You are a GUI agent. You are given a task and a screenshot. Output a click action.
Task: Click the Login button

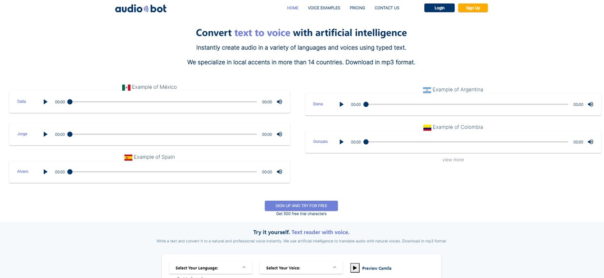(439, 8)
